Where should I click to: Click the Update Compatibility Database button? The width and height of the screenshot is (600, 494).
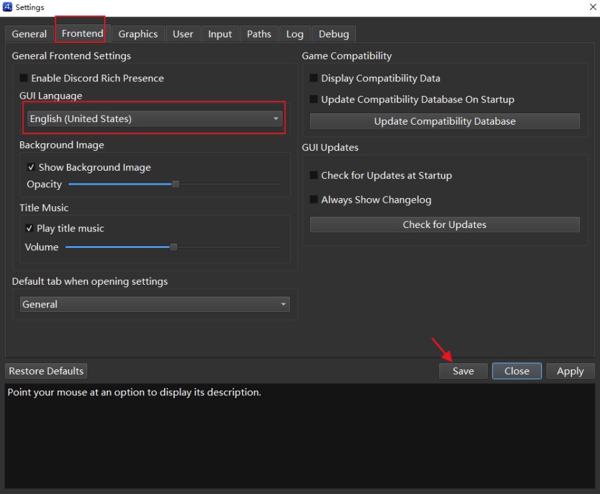pos(445,121)
